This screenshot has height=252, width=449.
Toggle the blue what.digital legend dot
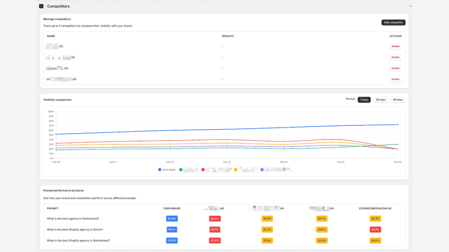coord(160,170)
